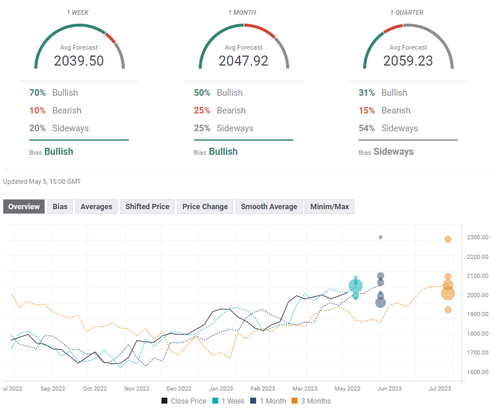Click the largest orange 3 Months forecast bubble
This screenshot has height=416, width=498.
coord(448,292)
